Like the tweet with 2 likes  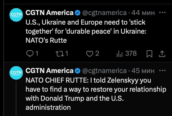coord(90,53)
